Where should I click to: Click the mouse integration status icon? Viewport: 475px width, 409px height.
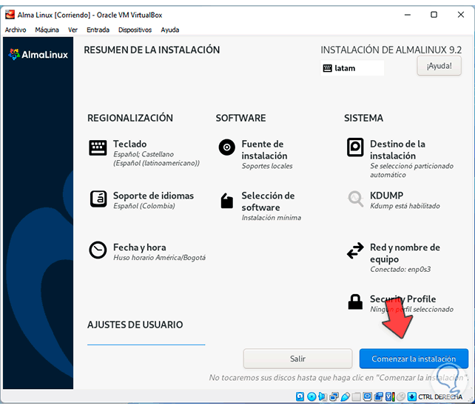click(x=401, y=396)
